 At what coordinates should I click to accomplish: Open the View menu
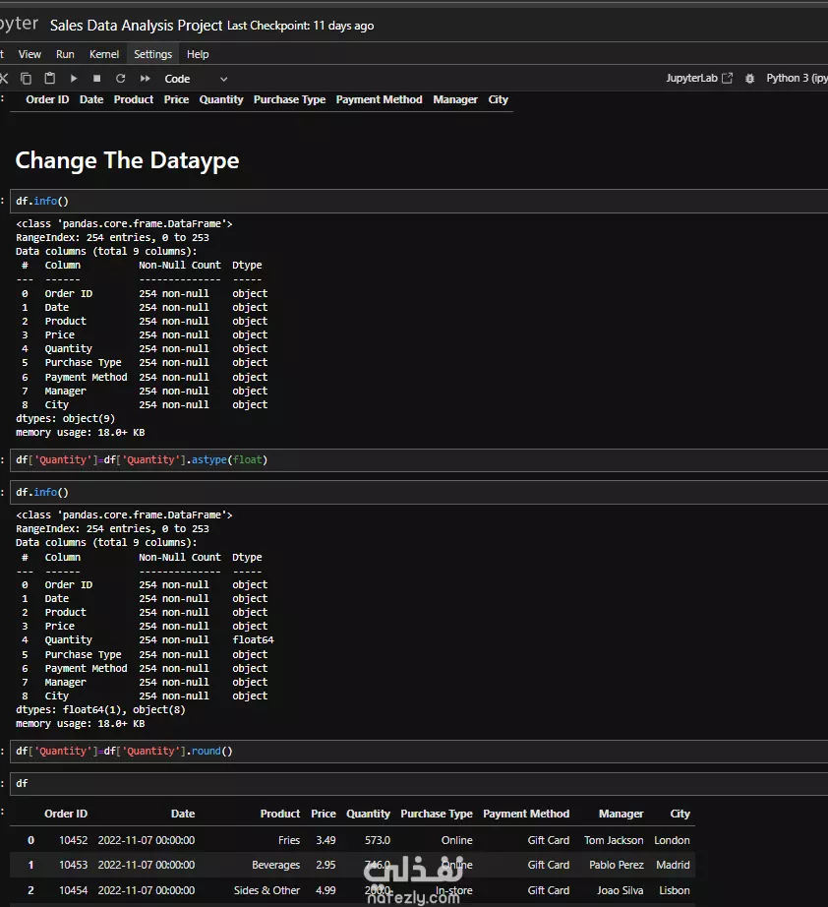point(30,54)
